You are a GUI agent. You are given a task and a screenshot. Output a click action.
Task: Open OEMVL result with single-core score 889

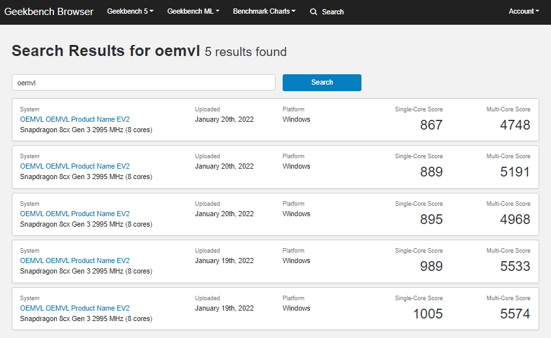click(x=74, y=166)
